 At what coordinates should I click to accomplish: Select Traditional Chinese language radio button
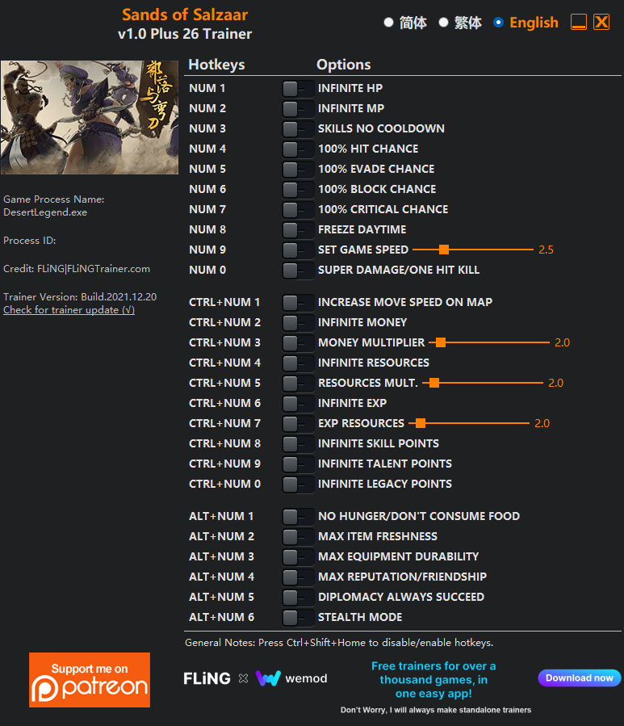pos(443,23)
